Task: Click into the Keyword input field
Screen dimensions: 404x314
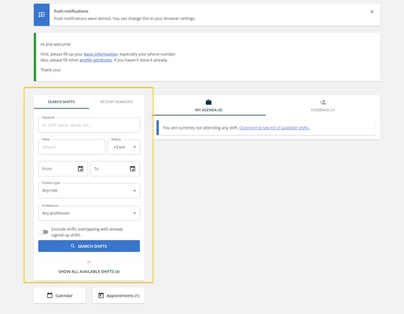Action: click(89, 125)
